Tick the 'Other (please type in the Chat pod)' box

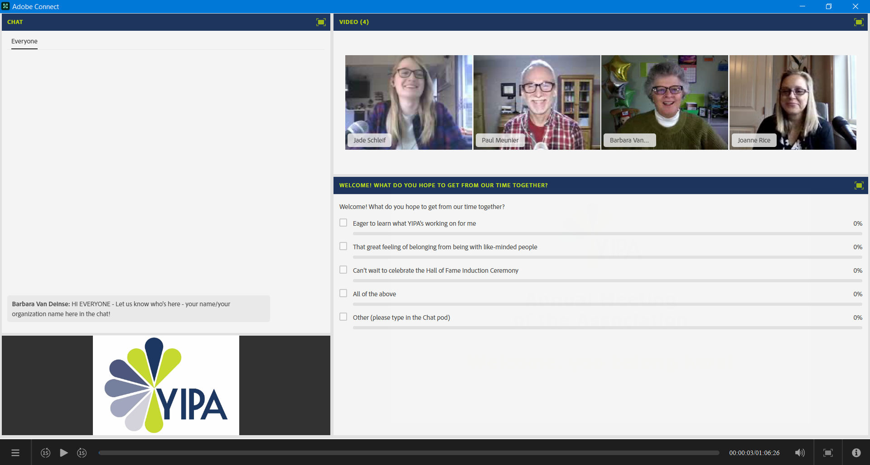[343, 317]
